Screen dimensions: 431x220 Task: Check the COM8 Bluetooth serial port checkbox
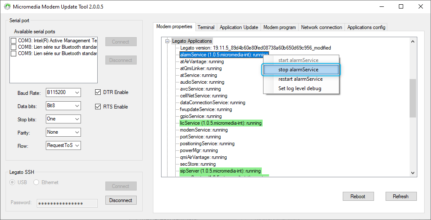point(14,47)
